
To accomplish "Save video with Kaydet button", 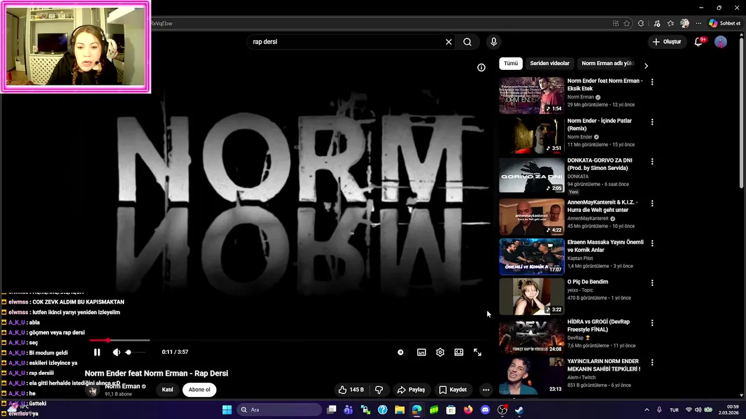I will pyautogui.click(x=453, y=390).
